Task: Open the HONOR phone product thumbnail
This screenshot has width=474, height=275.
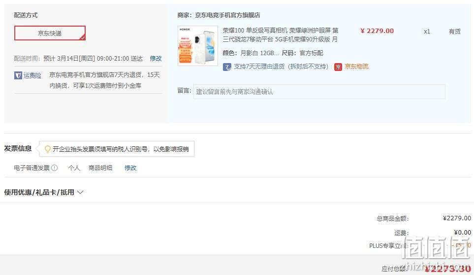Action: (198, 46)
